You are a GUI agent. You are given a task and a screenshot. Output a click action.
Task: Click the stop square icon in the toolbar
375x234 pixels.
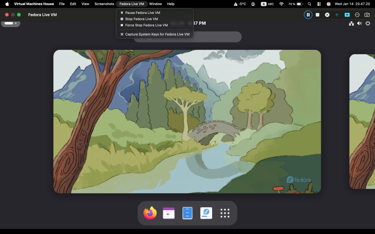(x=318, y=15)
